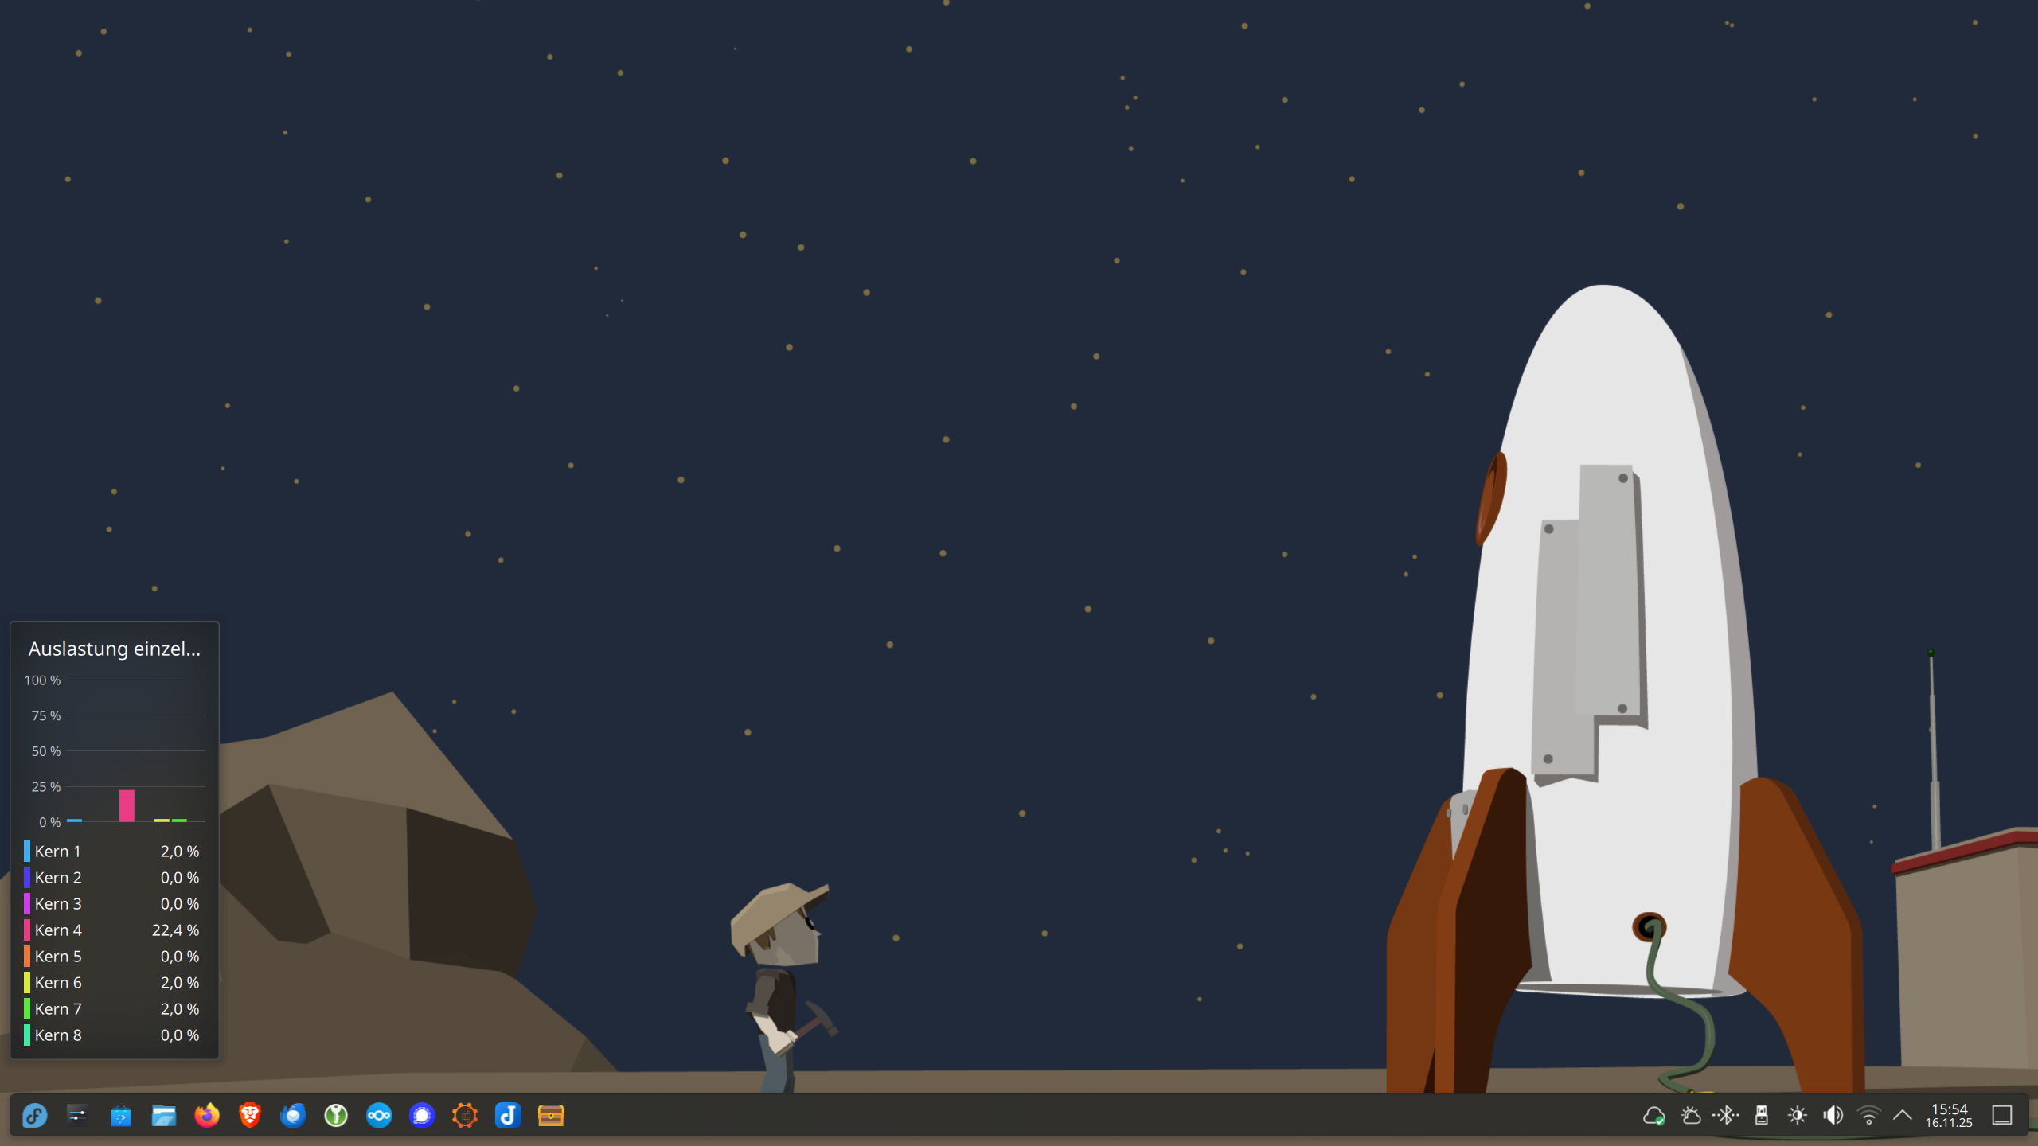Launch Brave browser

coord(250,1116)
